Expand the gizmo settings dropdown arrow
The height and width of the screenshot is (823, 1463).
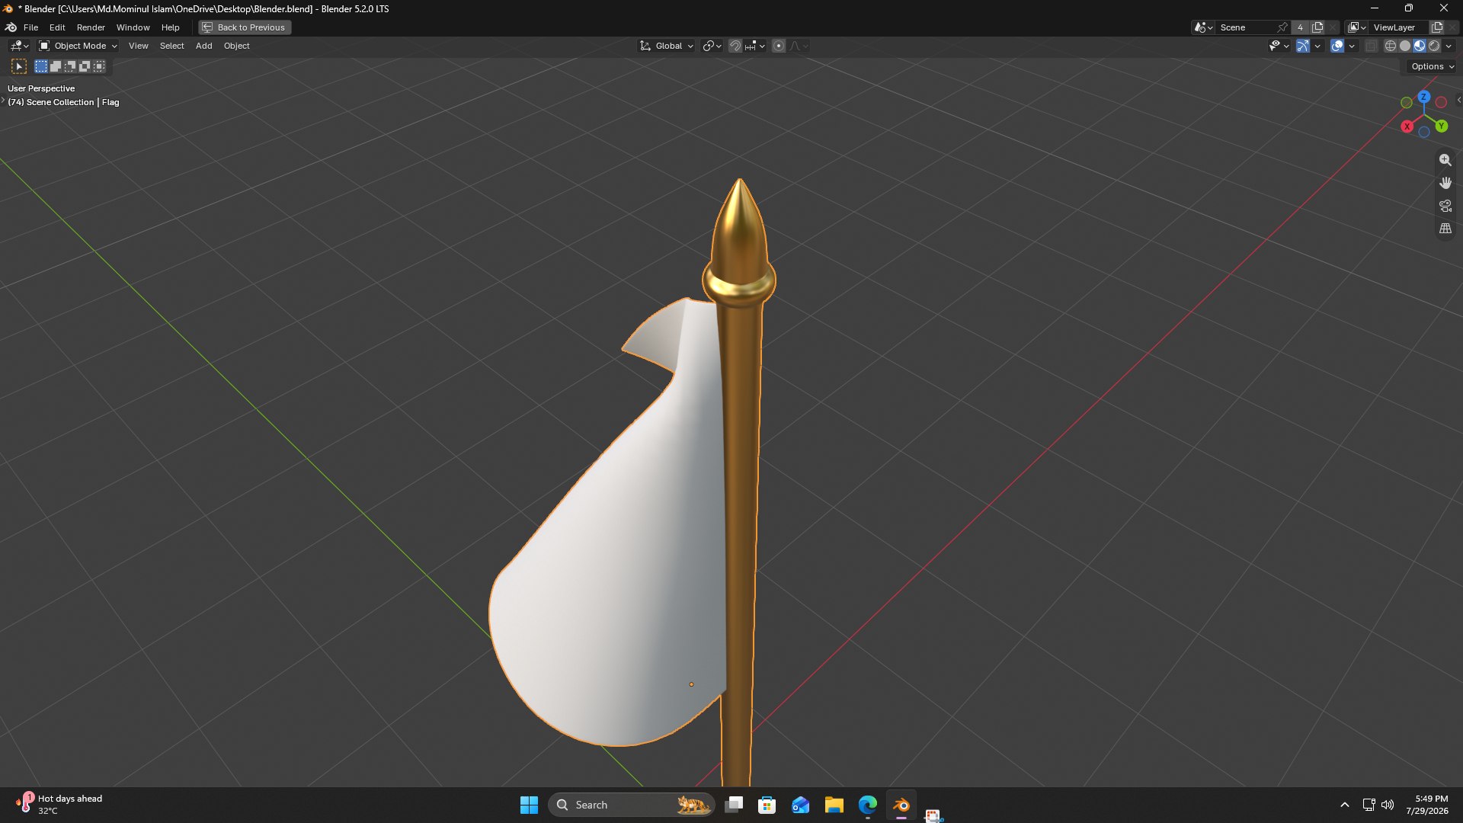tap(1317, 46)
